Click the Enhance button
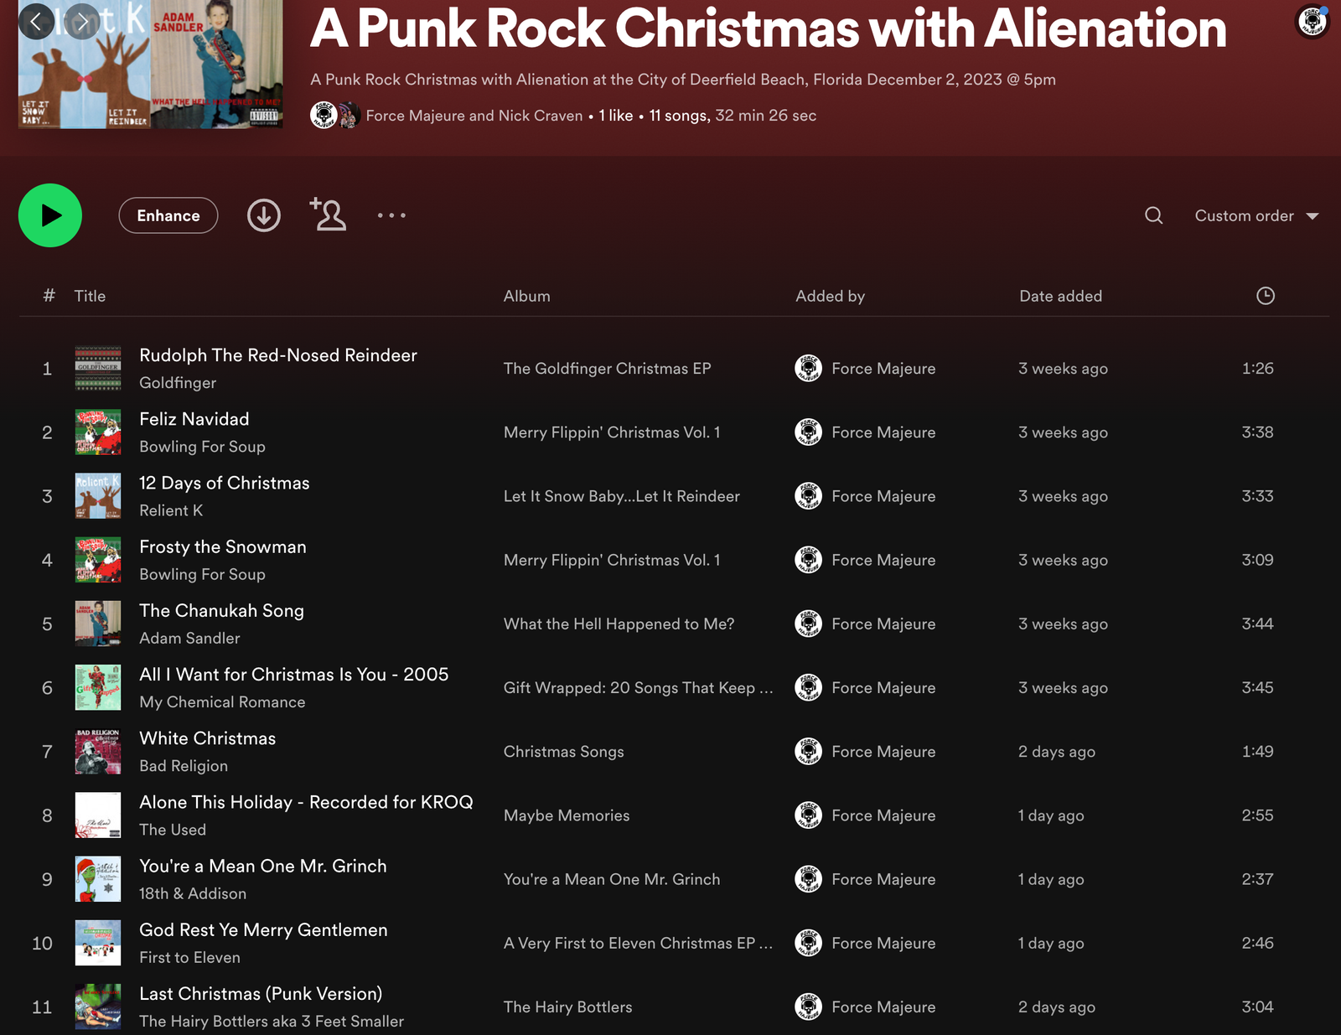The image size is (1341, 1035). [x=168, y=215]
